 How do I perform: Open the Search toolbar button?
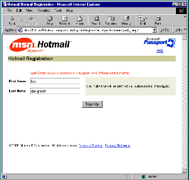point(96,20)
